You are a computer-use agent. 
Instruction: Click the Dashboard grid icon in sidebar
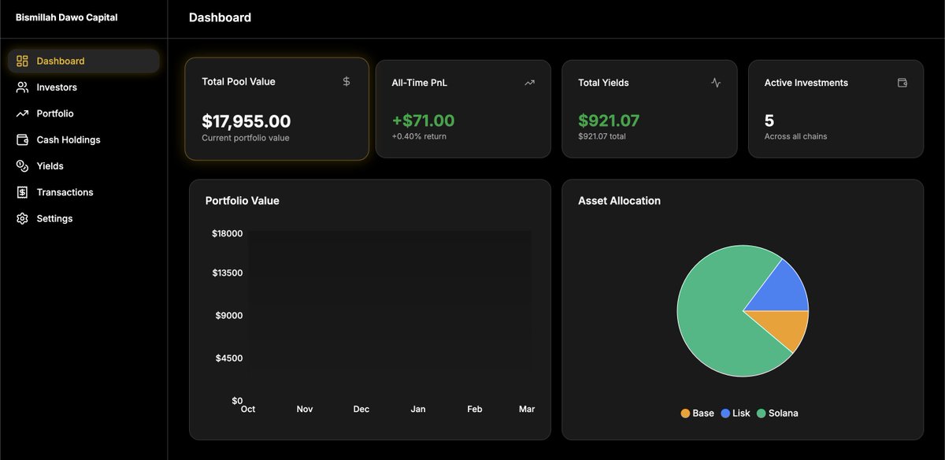pos(22,61)
